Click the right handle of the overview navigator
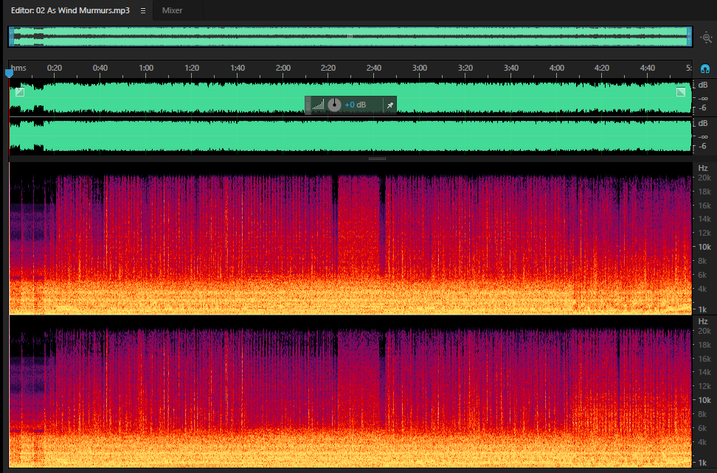Image resolution: width=717 pixels, height=473 pixels. [x=689, y=37]
